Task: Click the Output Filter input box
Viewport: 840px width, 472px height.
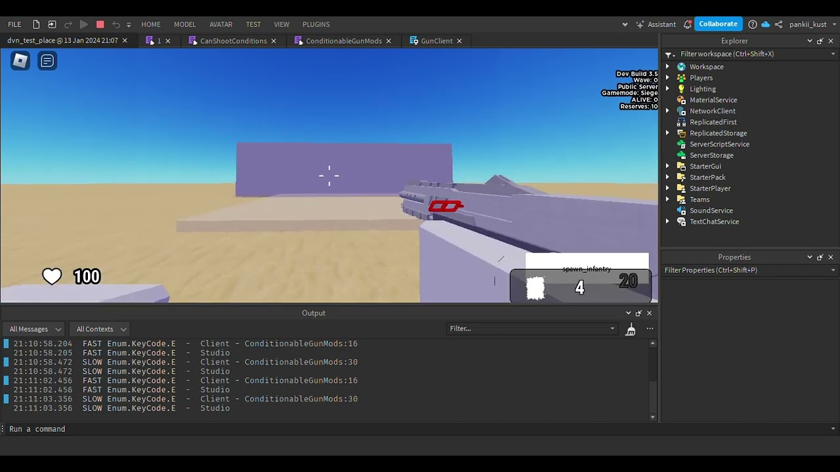Action: coord(532,328)
